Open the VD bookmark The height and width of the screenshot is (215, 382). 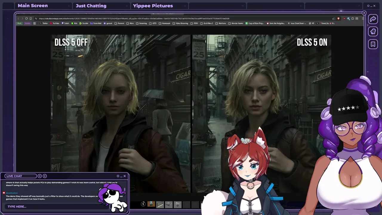(x=312, y=23)
